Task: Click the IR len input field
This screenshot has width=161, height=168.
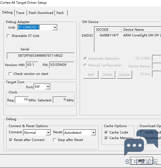Action: click(156, 74)
